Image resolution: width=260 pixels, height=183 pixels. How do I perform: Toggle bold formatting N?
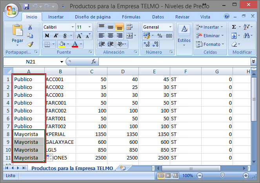pos(47,36)
